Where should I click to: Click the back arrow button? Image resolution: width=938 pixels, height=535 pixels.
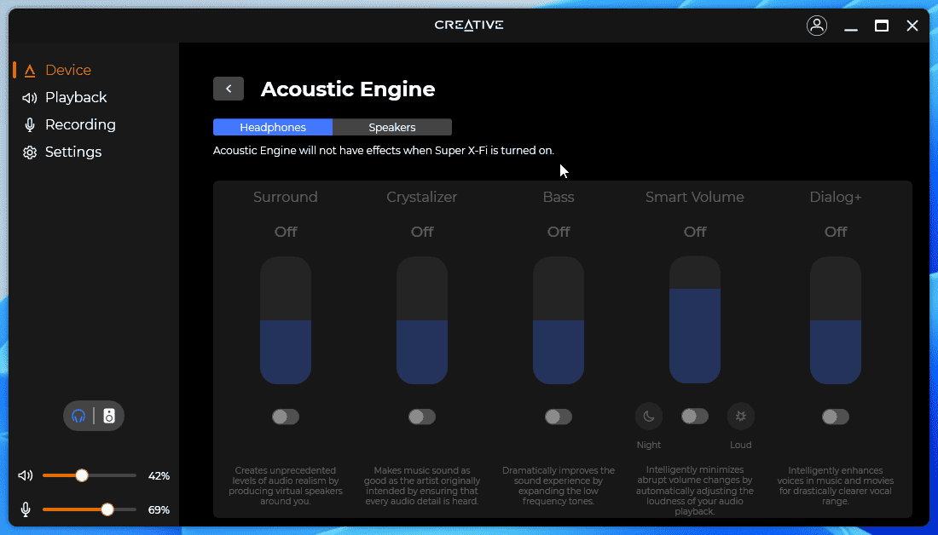point(229,89)
